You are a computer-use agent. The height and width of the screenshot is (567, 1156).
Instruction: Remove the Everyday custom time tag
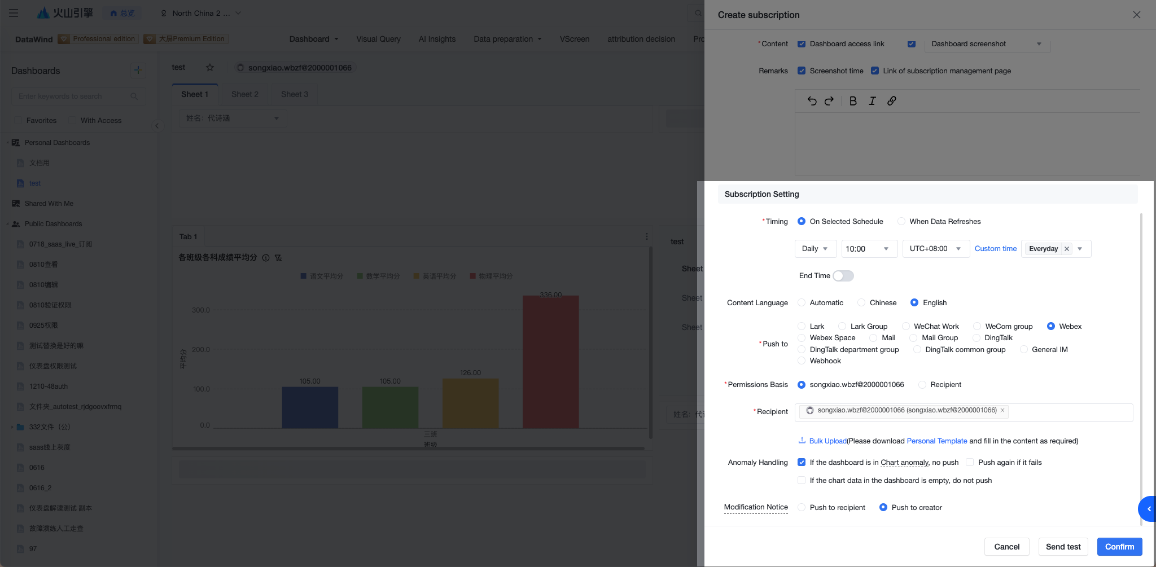pyautogui.click(x=1066, y=249)
